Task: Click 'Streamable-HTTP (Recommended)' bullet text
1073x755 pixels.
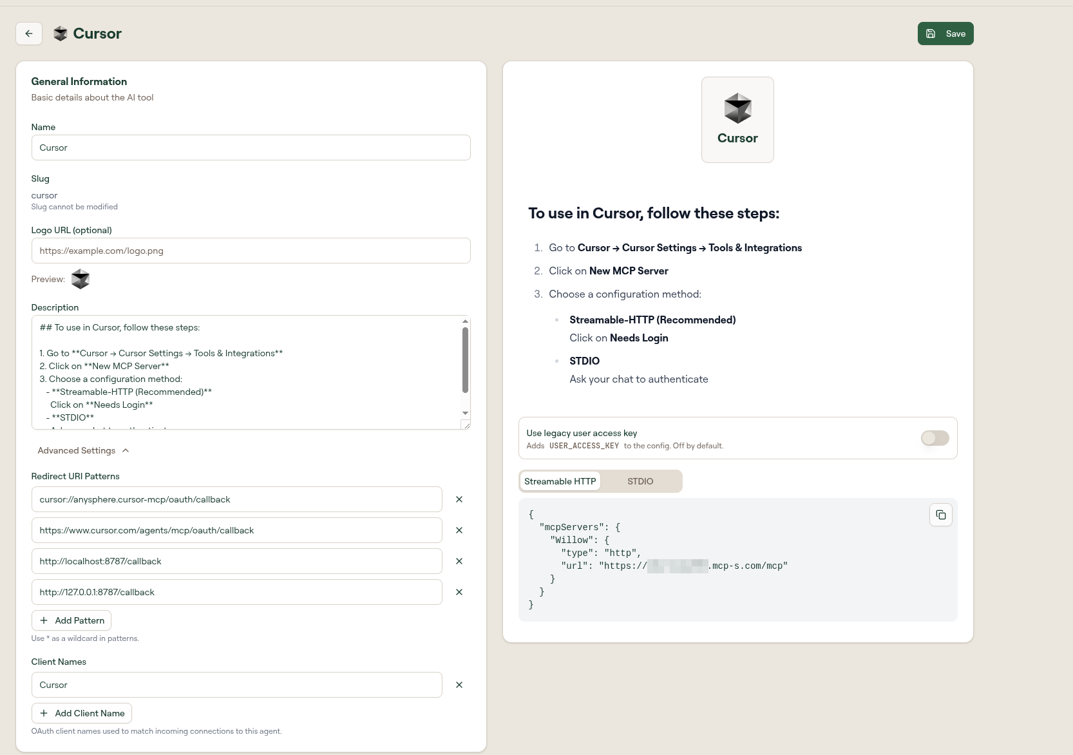Action: pos(652,320)
